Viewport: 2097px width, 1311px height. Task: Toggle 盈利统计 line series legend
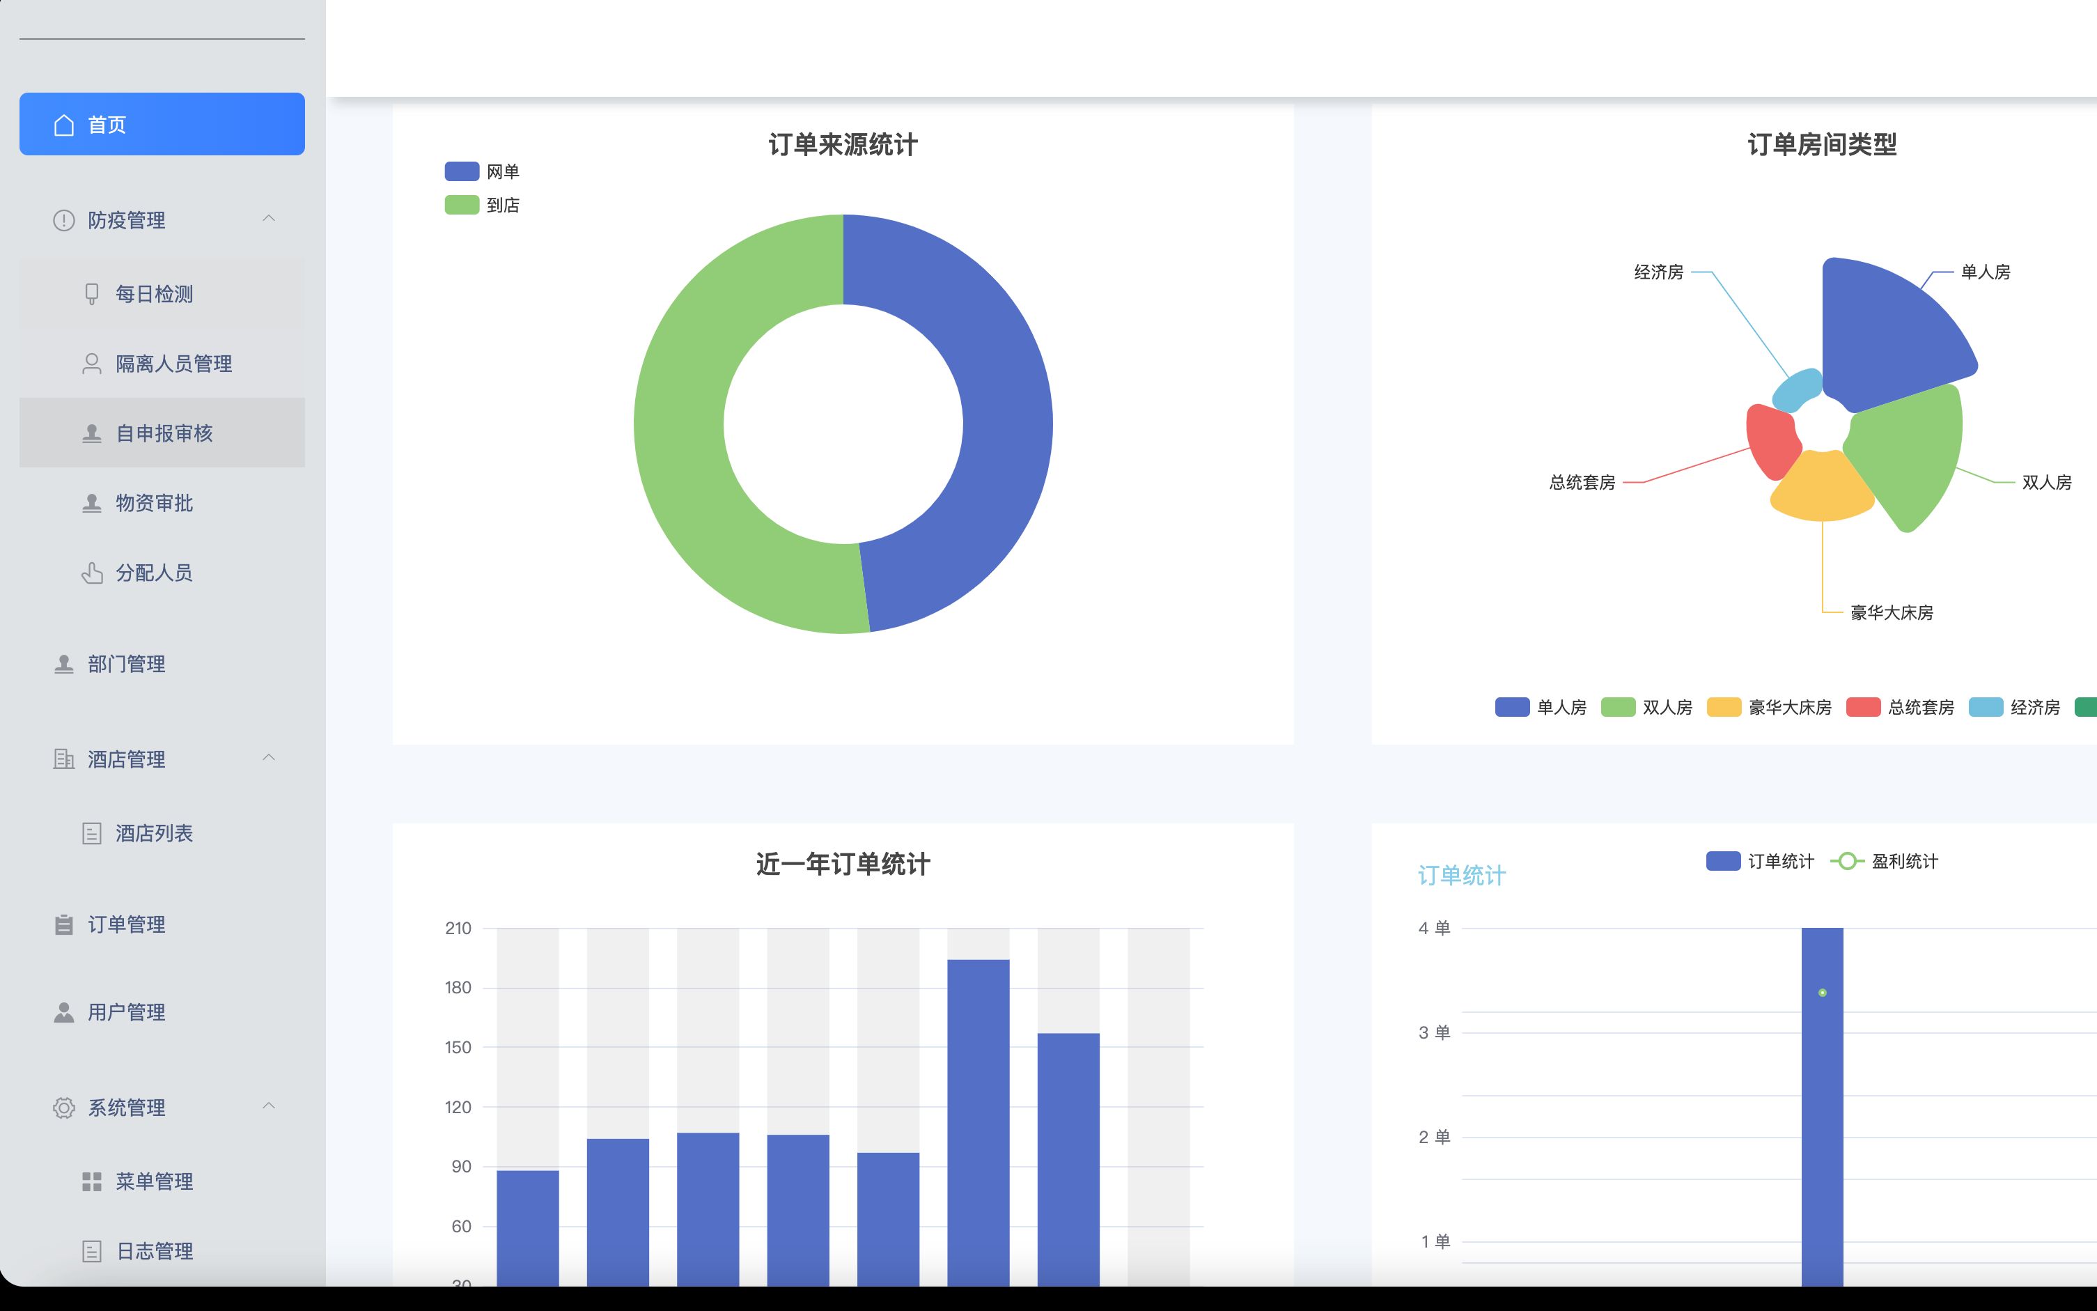pos(1884,861)
